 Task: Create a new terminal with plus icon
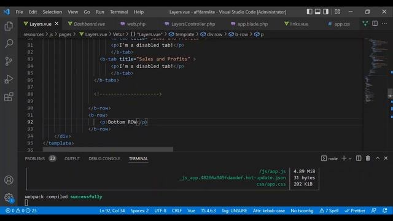[344, 158]
